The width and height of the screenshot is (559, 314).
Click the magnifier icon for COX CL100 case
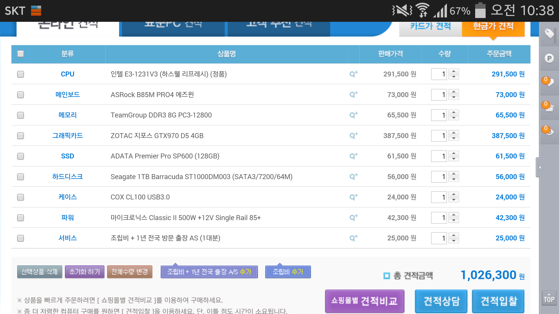click(x=353, y=197)
